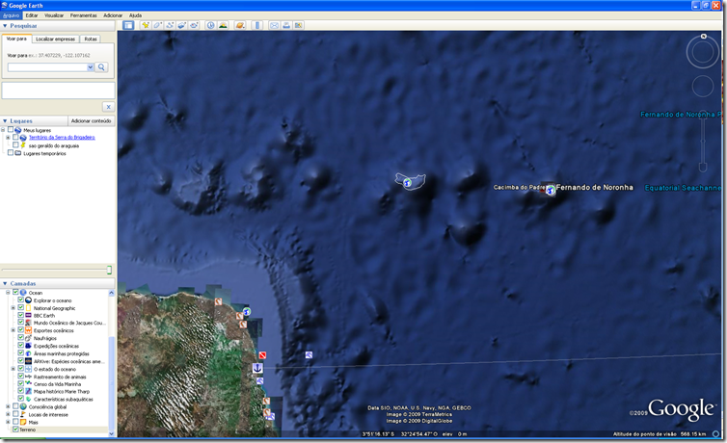
Task: Collapse the Lugares panel triangle
Action: [5, 120]
